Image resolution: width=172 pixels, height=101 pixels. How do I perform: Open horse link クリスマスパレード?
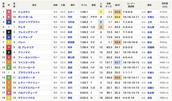pos(29,88)
